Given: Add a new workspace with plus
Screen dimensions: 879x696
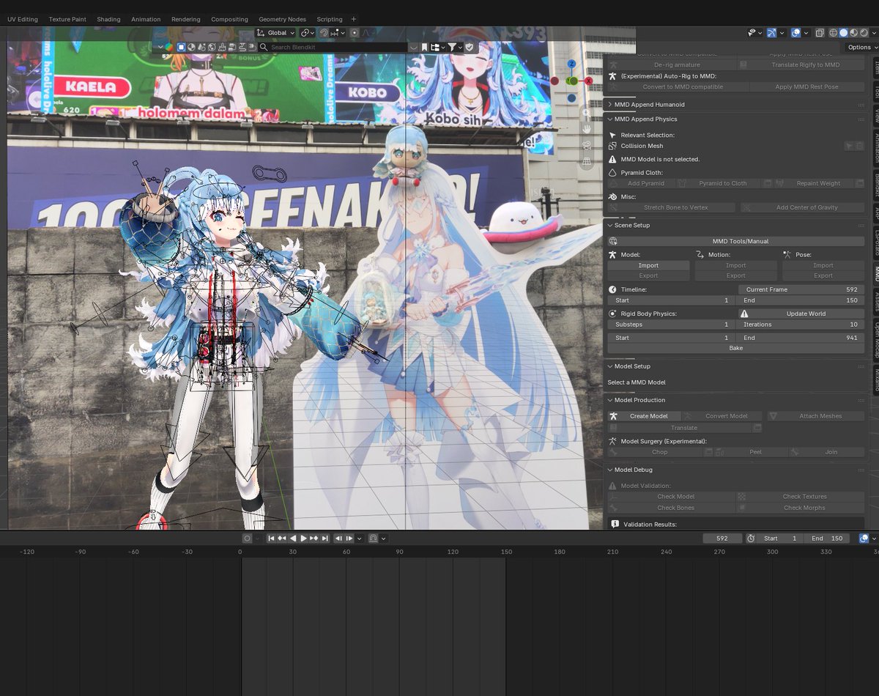Looking at the screenshot, I should (354, 19).
